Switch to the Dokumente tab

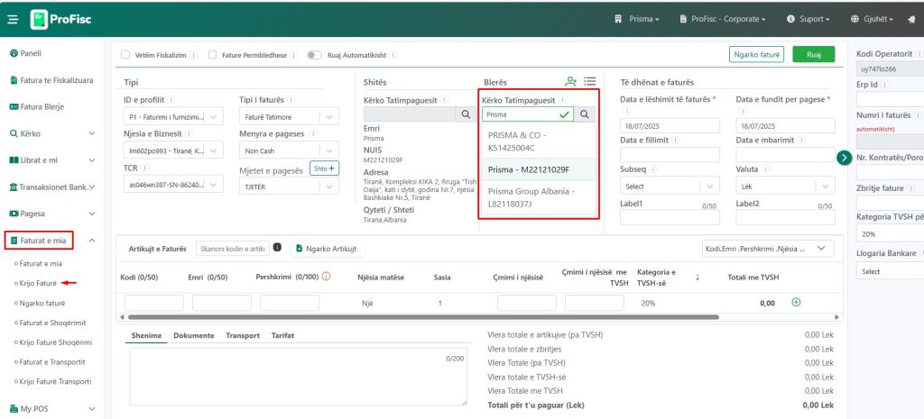(193, 335)
